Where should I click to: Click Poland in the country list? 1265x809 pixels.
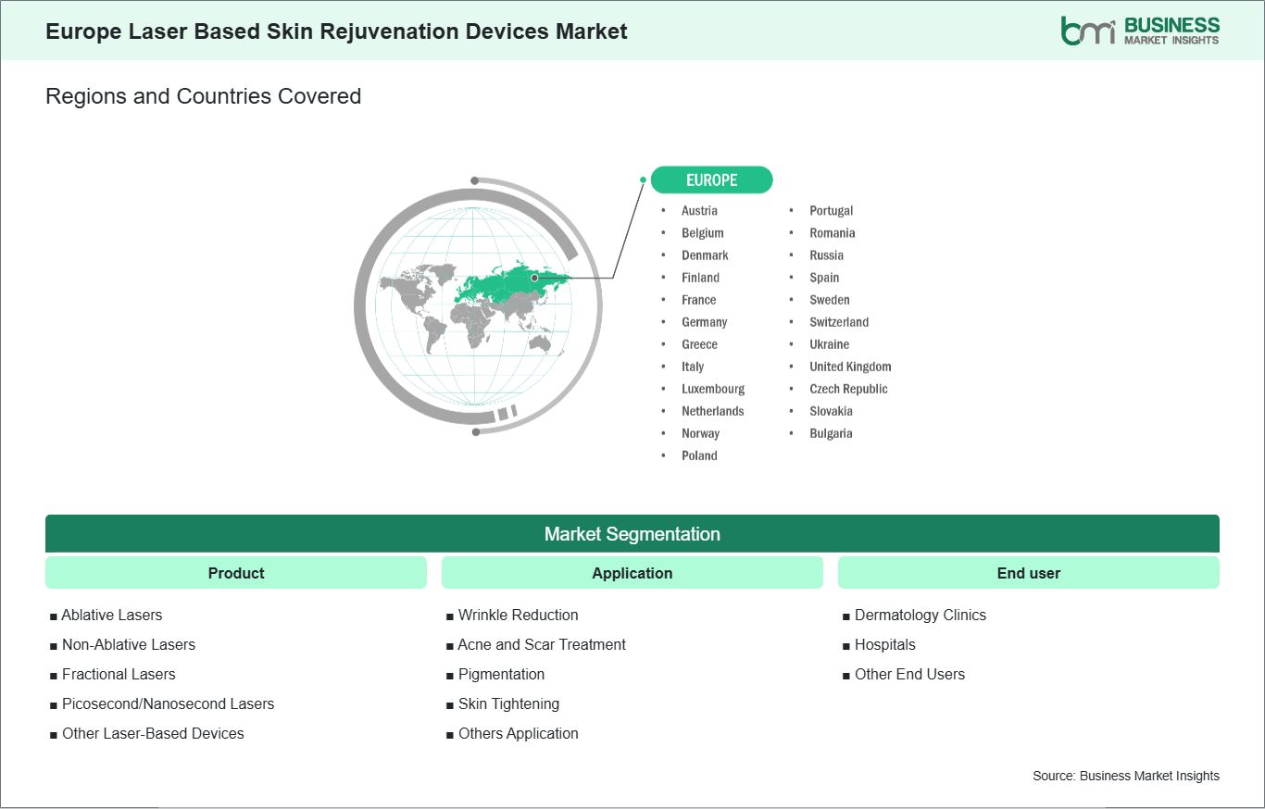pyautogui.click(x=699, y=455)
